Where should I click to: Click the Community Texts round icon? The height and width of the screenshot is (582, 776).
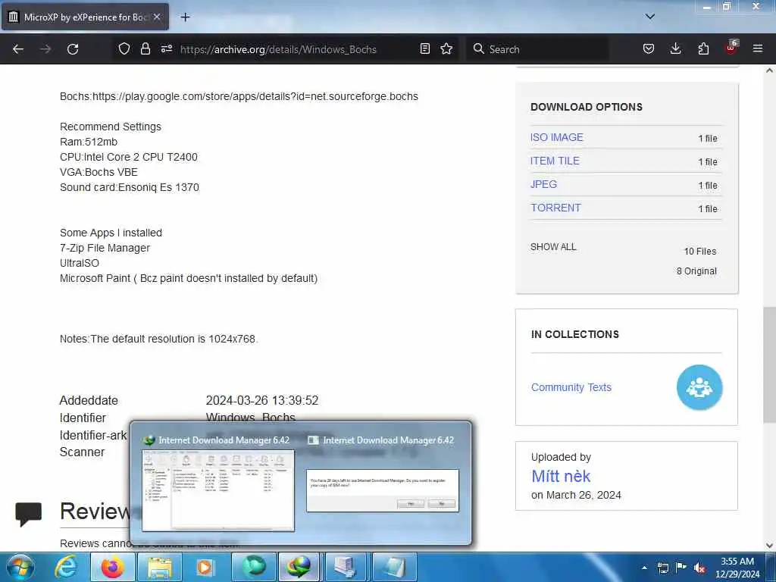coord(699,387)
